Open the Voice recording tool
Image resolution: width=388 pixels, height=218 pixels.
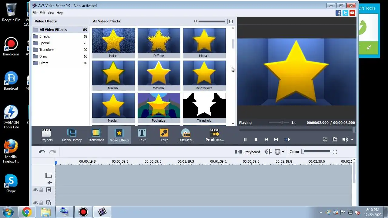(x=164, y=135)
